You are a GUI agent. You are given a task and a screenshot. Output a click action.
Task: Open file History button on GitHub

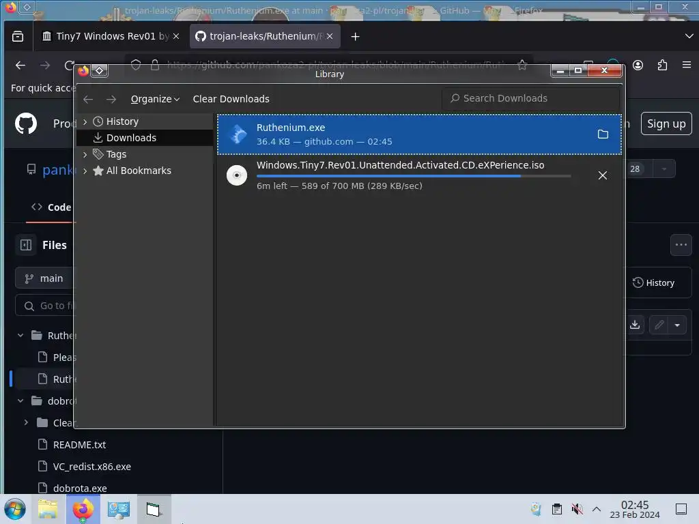point(653,282)
